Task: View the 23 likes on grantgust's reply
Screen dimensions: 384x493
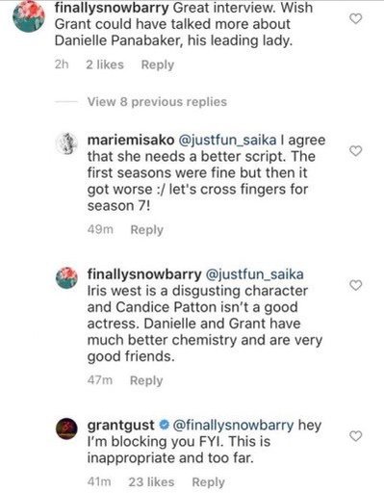Action: pos(151,482)
